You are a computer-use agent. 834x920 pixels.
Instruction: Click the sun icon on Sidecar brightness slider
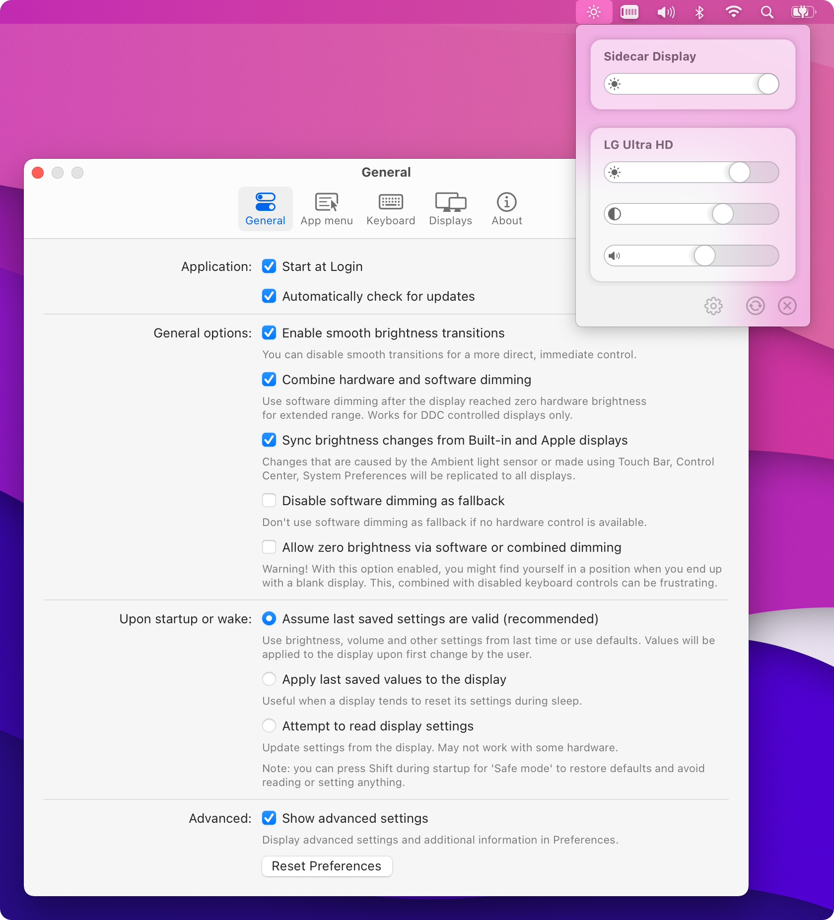coord(615,84)
